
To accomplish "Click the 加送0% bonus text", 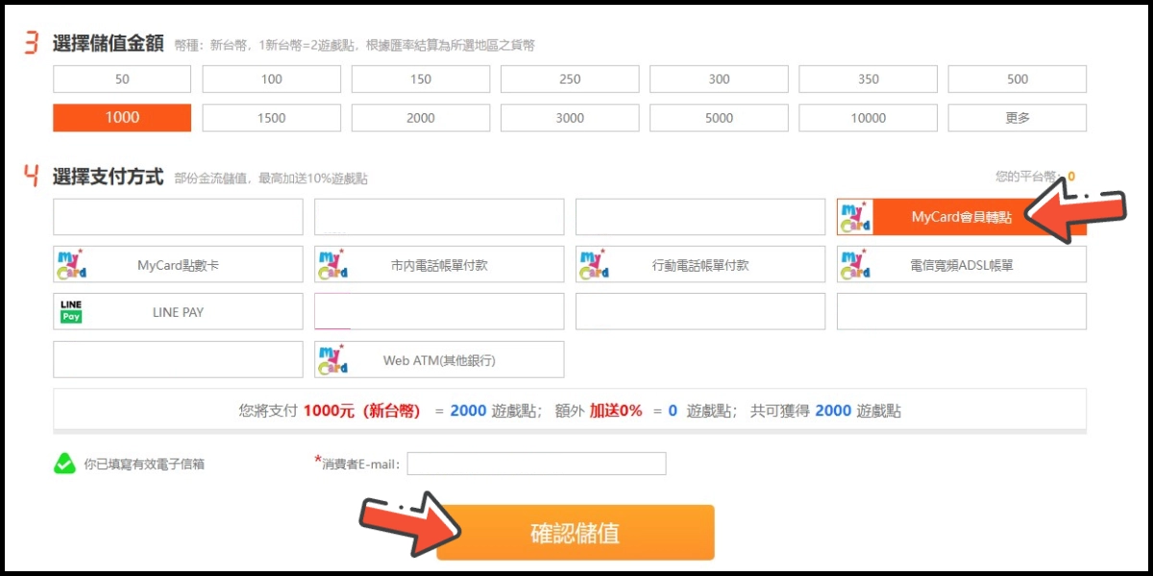I will (x=615, y=410).
